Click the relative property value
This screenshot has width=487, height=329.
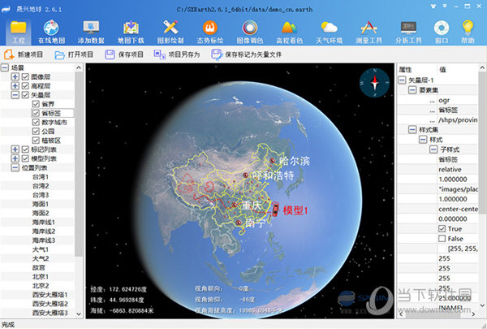(x=450, y=170)
